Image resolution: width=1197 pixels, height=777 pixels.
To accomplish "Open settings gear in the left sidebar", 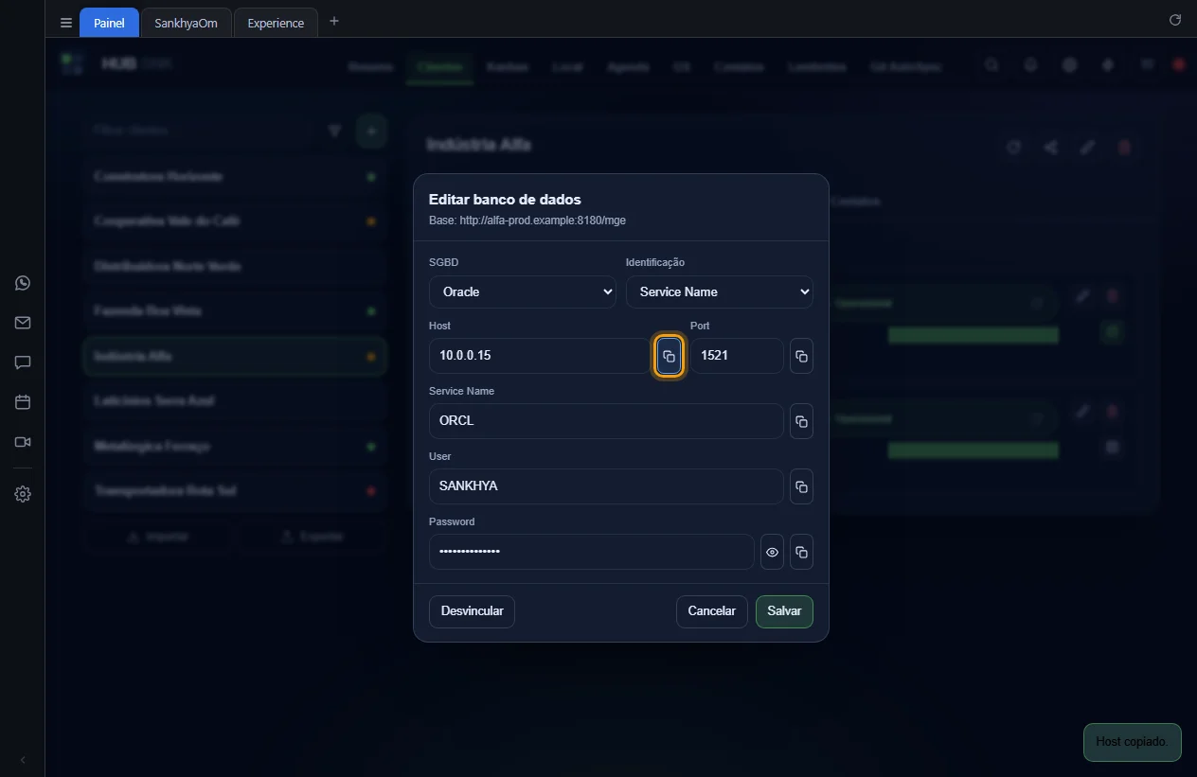I will [23, 494].
